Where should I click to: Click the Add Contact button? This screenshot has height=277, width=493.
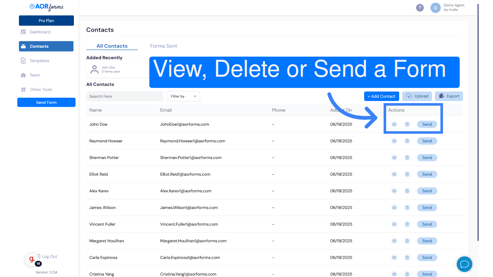point(381,96)
